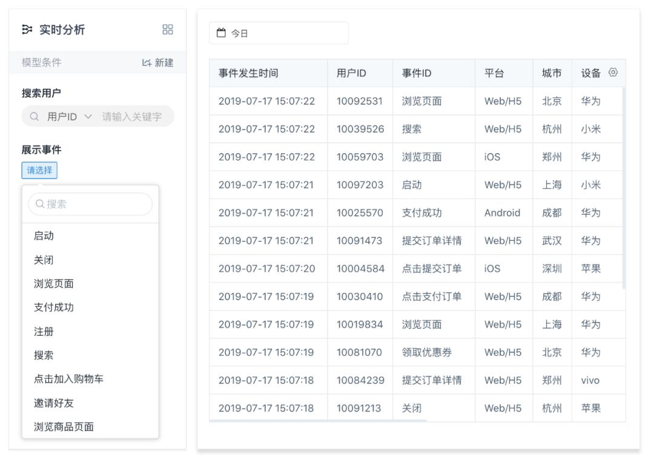Click the 请输入关键字 search field

pos(132,117)
